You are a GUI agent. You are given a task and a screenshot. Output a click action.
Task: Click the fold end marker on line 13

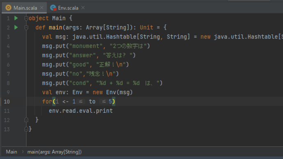tap(26, 129)
